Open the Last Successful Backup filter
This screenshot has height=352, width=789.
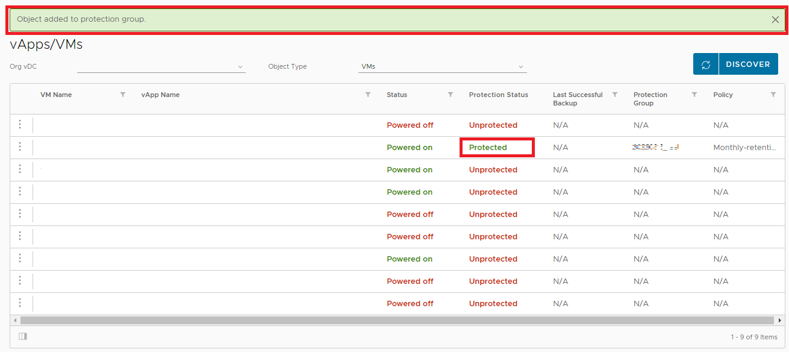[615, 95]
